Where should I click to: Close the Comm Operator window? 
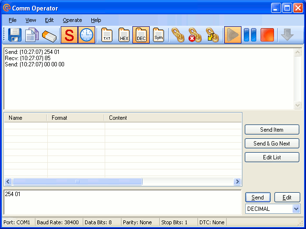click(298, 8)
